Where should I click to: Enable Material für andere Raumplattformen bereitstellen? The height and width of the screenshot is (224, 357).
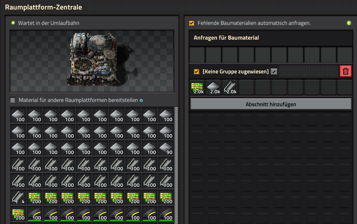tap(13, 100)
